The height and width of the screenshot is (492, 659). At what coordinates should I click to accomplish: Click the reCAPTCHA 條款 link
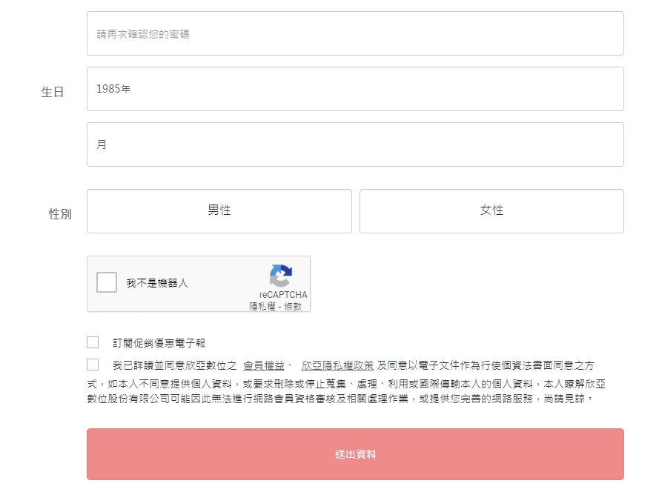point(293,306)
